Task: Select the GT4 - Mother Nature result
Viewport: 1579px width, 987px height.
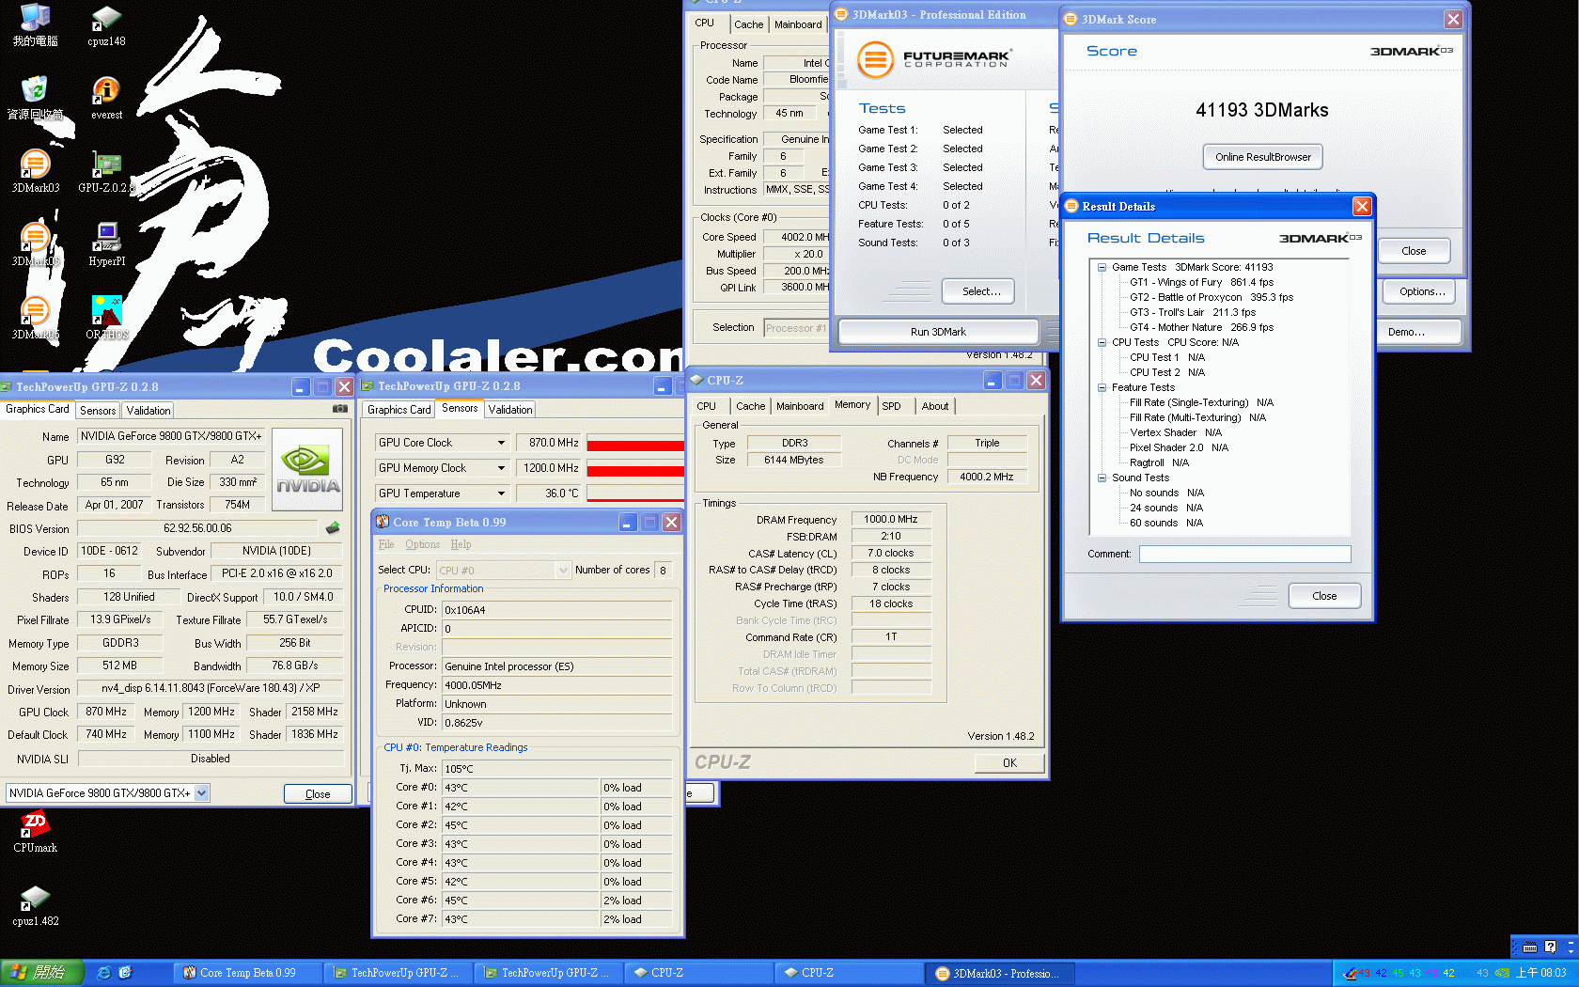Action: [1201, 327]
